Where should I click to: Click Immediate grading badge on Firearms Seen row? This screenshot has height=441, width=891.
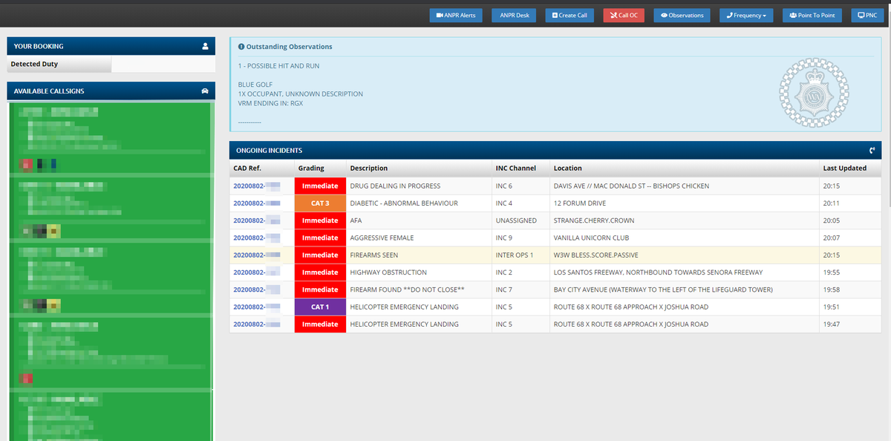(x=320, y=255)
